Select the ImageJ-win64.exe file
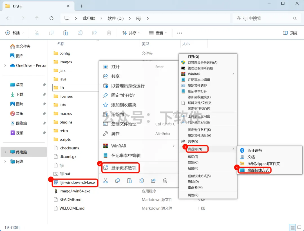 coord(75,191)
